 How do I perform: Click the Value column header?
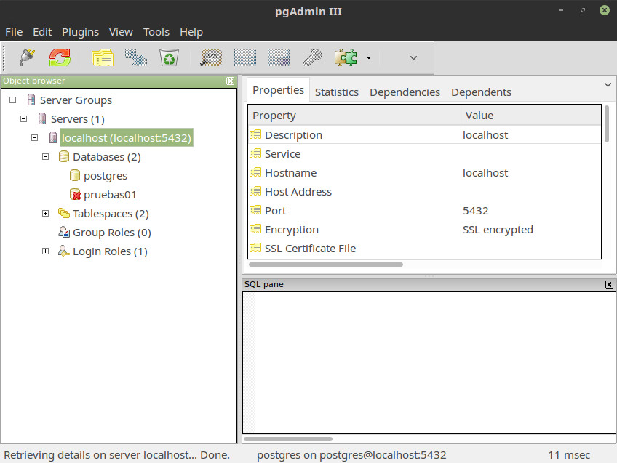pyautogui.click(x=531, y=116)
